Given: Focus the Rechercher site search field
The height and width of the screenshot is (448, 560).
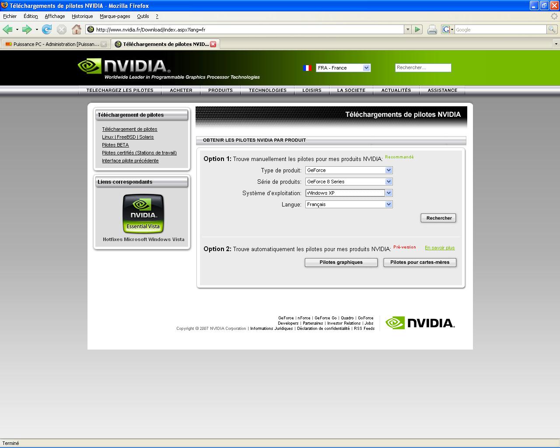Looking at the screenshot, I should point(423,68).
